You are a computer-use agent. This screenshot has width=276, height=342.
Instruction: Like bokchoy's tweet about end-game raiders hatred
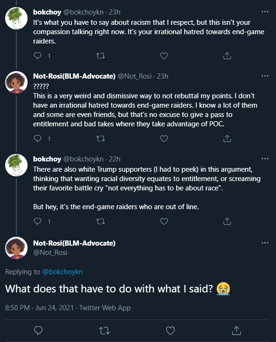point(164,56)
